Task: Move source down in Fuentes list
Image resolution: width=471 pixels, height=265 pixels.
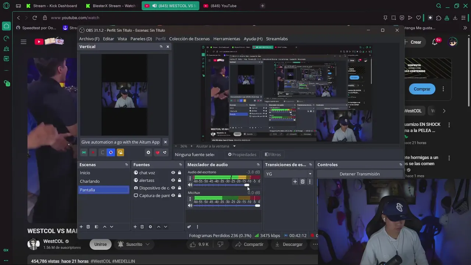Action: 166,227
